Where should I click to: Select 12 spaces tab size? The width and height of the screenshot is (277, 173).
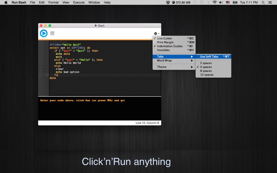click(x=213, y=75)
